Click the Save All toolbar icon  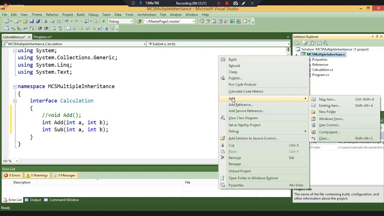pos(38,21)
